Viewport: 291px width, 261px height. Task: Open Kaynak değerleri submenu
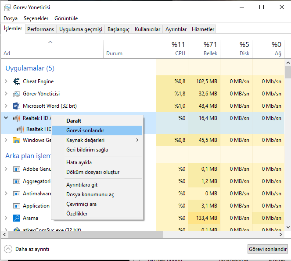coord(97,140)
